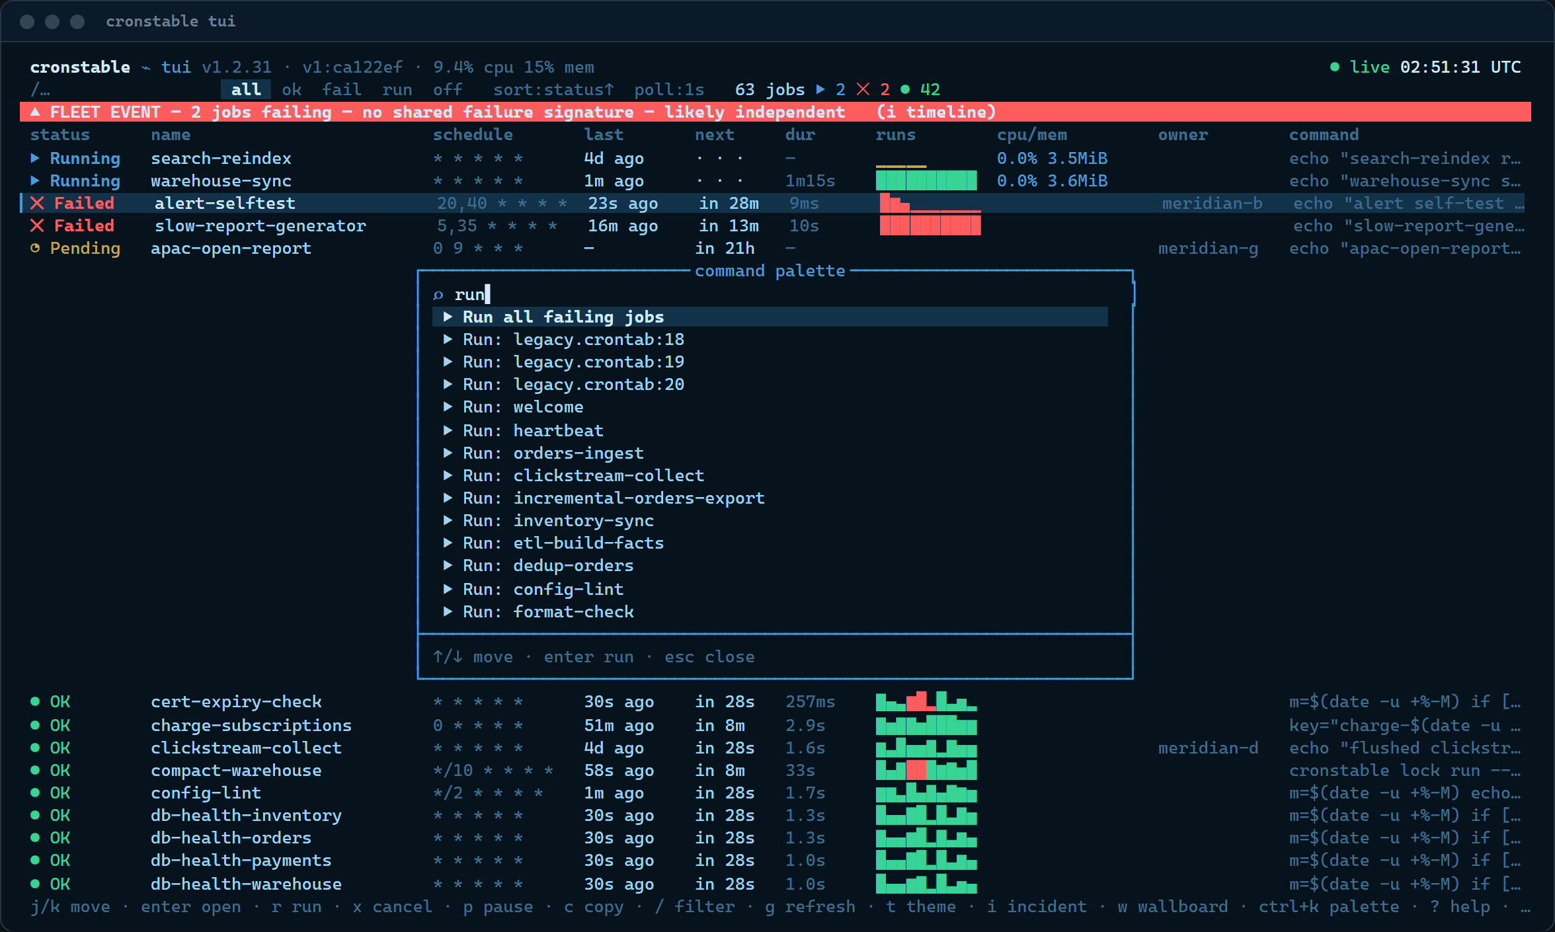Image resolution: width=1555 pixels, height=932 pixels.
Task: Click the red X icon for slow-report-generator
Action: [38, 226]
